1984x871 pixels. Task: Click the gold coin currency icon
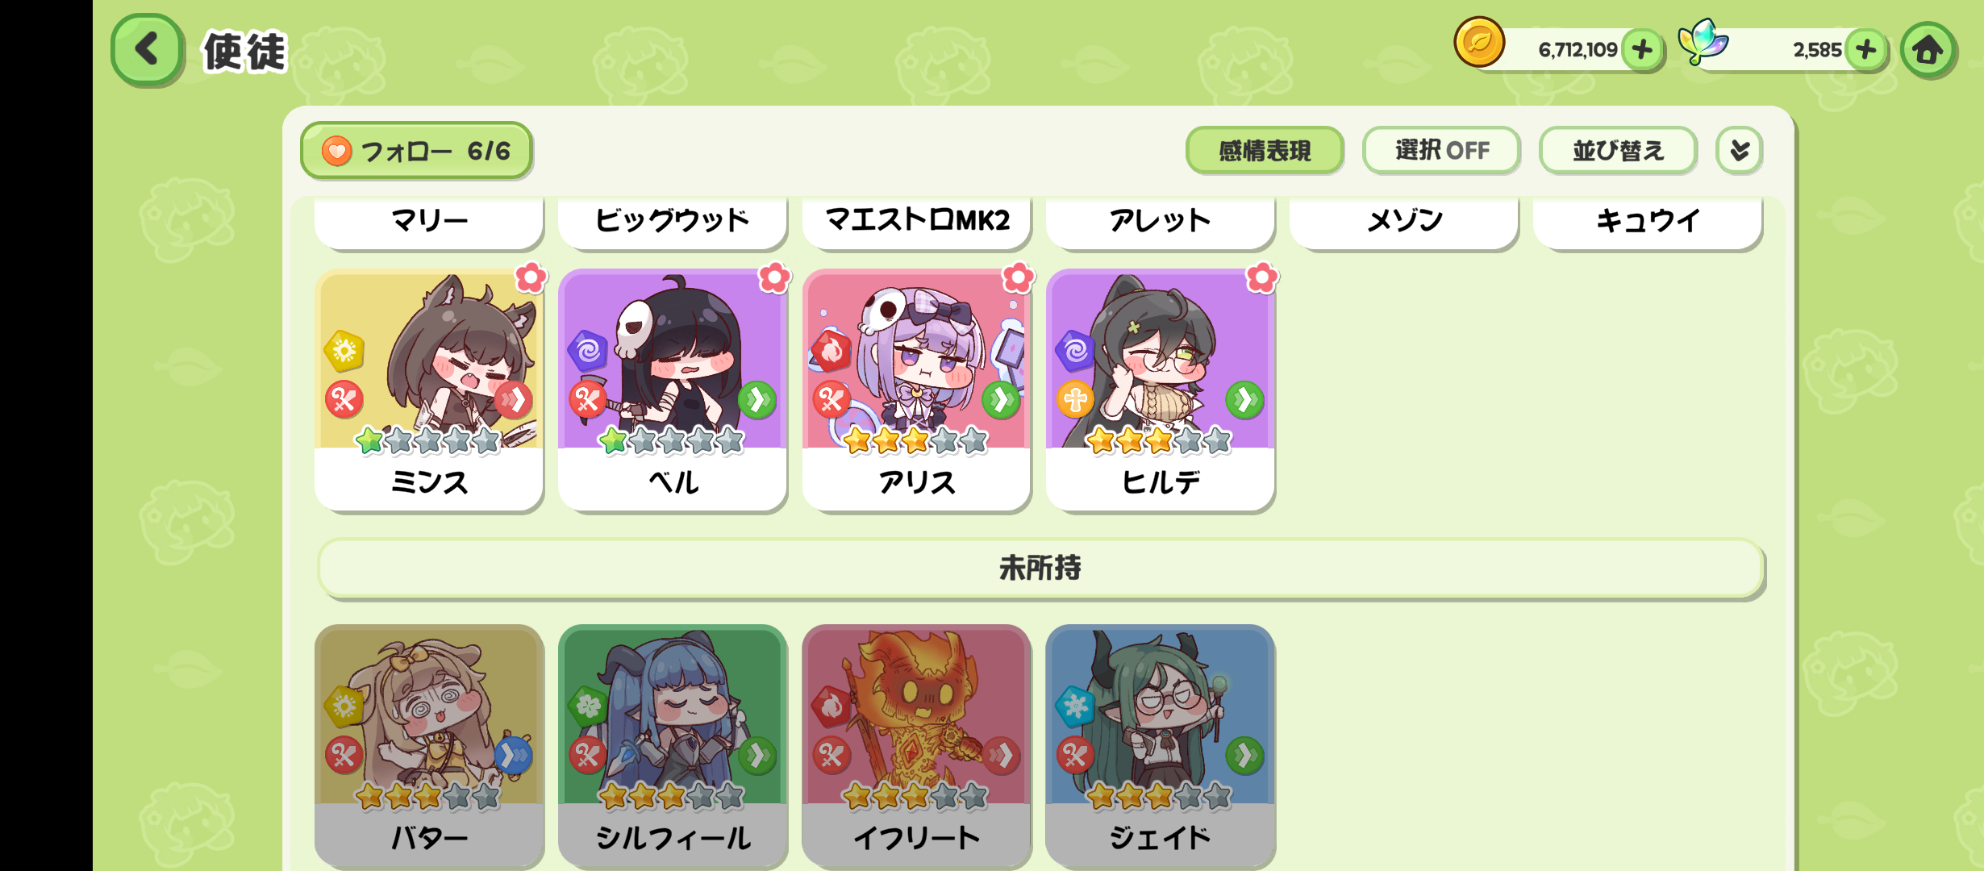(x=1479, y=42)
